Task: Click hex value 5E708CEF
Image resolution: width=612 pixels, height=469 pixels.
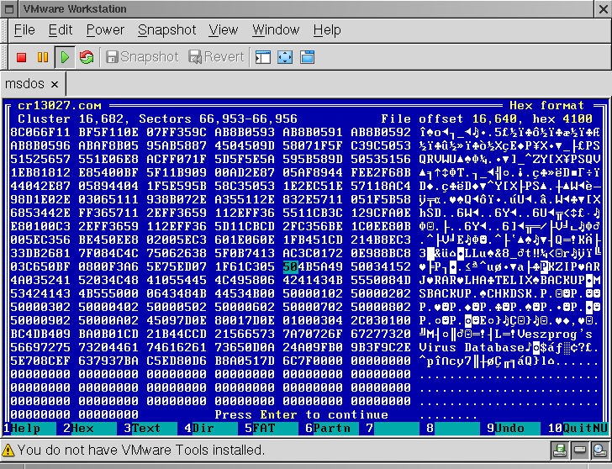Action: [40, 361]
